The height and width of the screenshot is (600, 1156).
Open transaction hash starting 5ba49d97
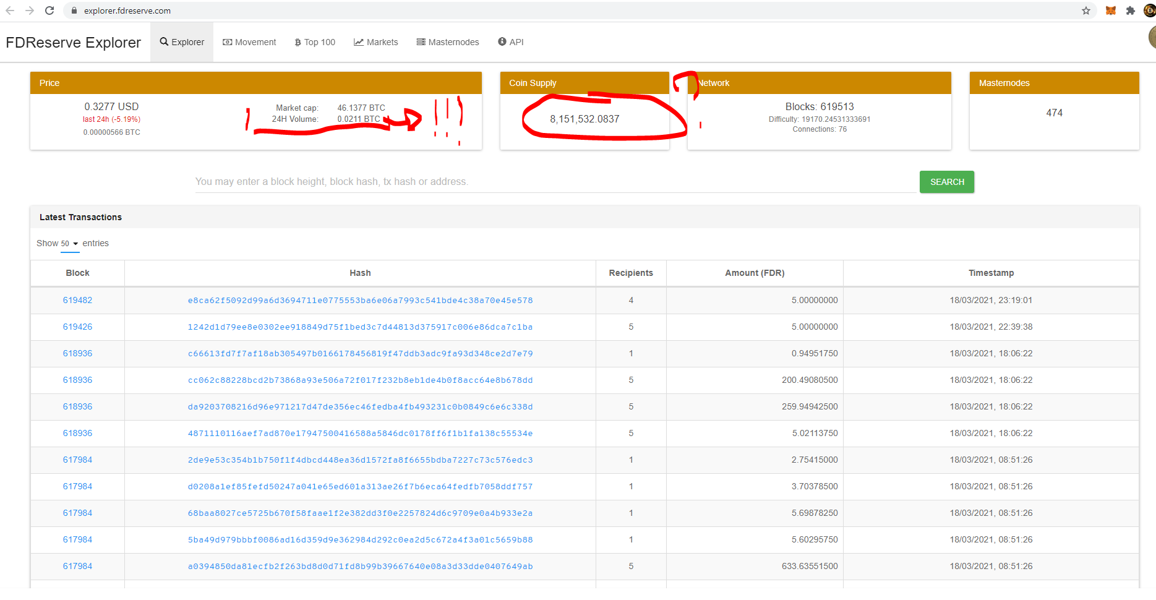[x=360, y=540]
